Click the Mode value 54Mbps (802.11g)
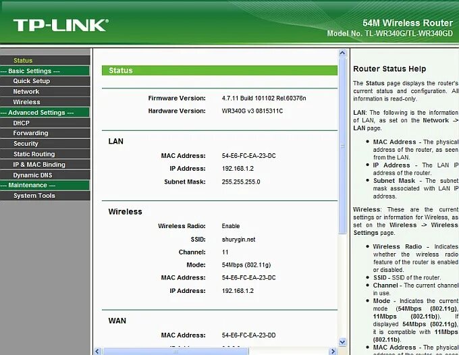The height and width of the screenshot is (355, 459). (246, 265)
